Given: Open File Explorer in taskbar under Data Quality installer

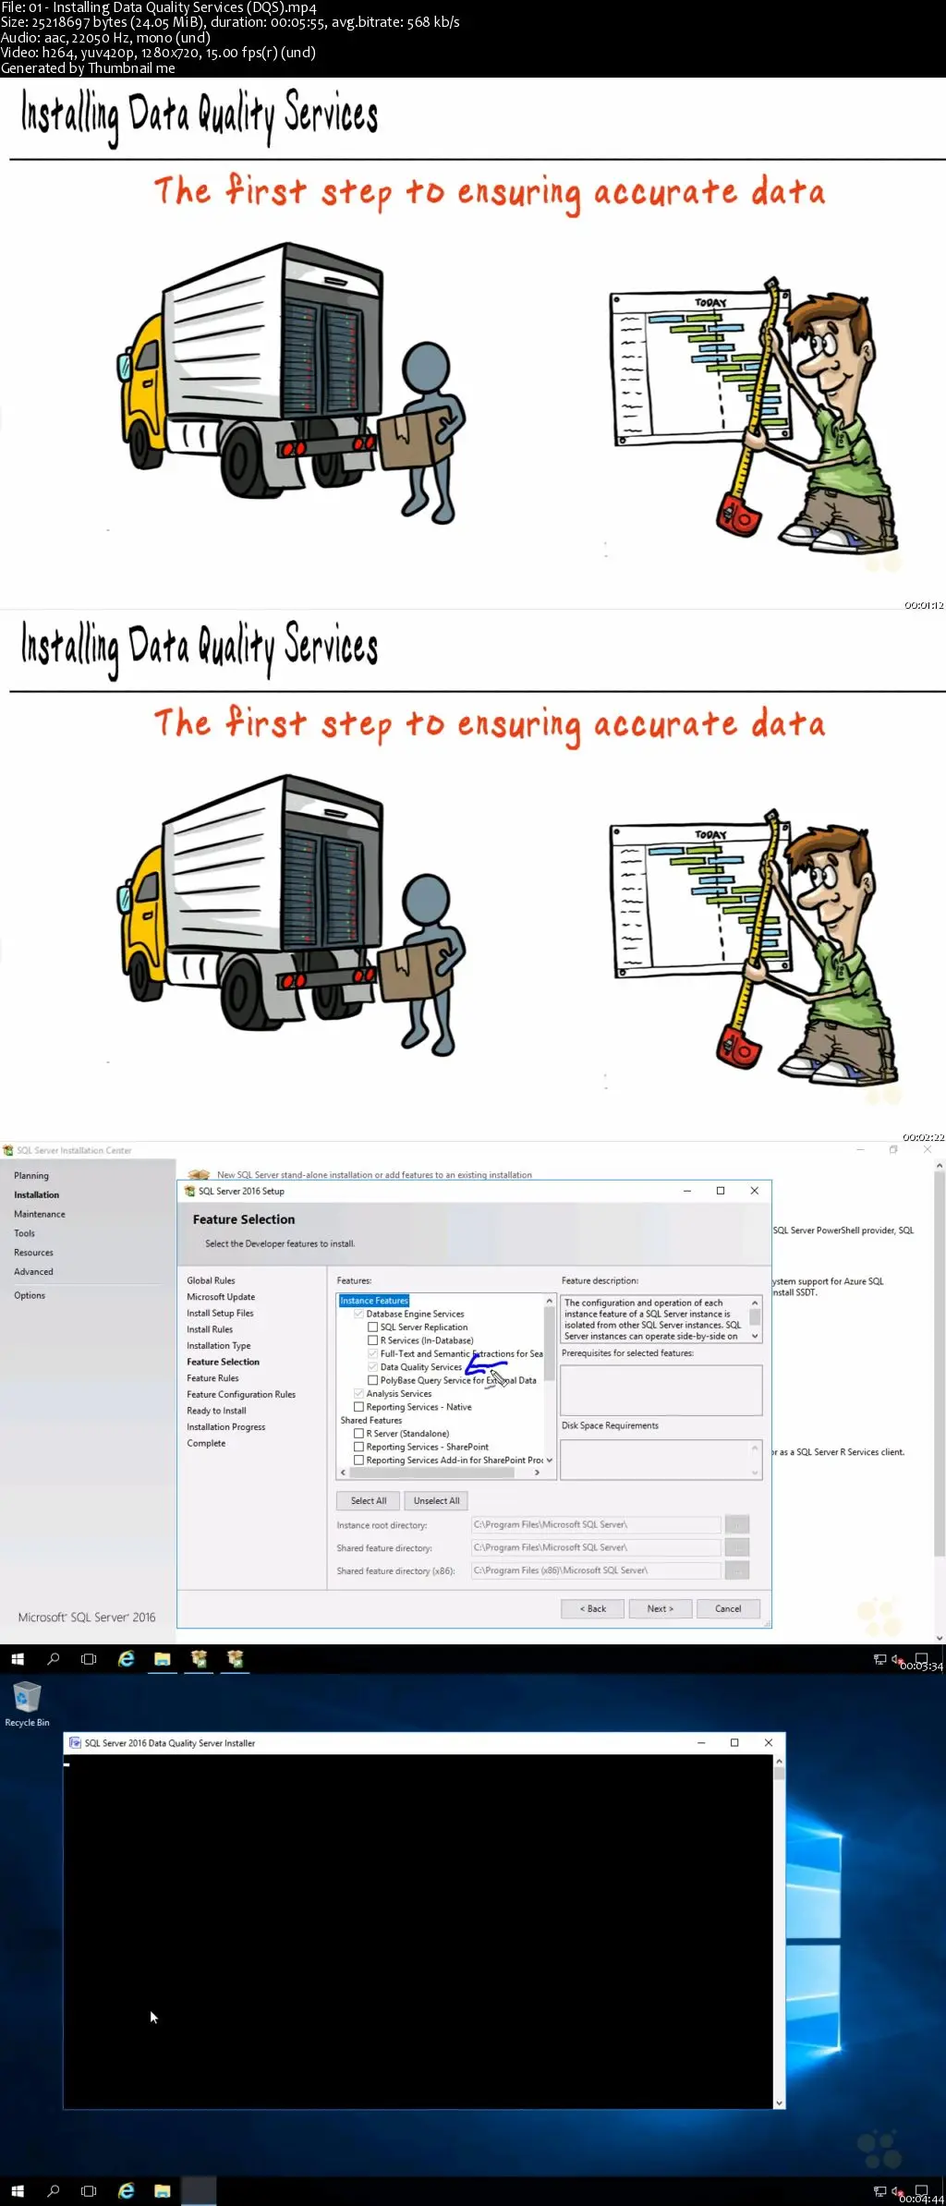Looking at the screenshot, I should 162,2190.
